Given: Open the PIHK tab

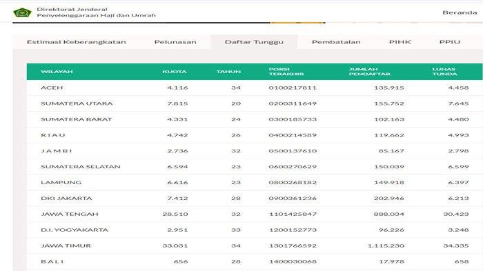Looking at the screenshot, I should point(400,42).
